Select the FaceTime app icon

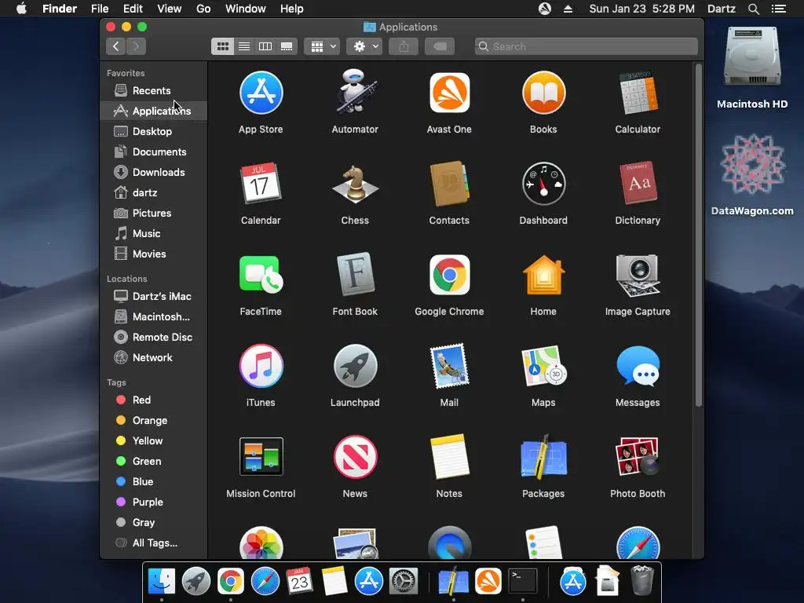261,275
